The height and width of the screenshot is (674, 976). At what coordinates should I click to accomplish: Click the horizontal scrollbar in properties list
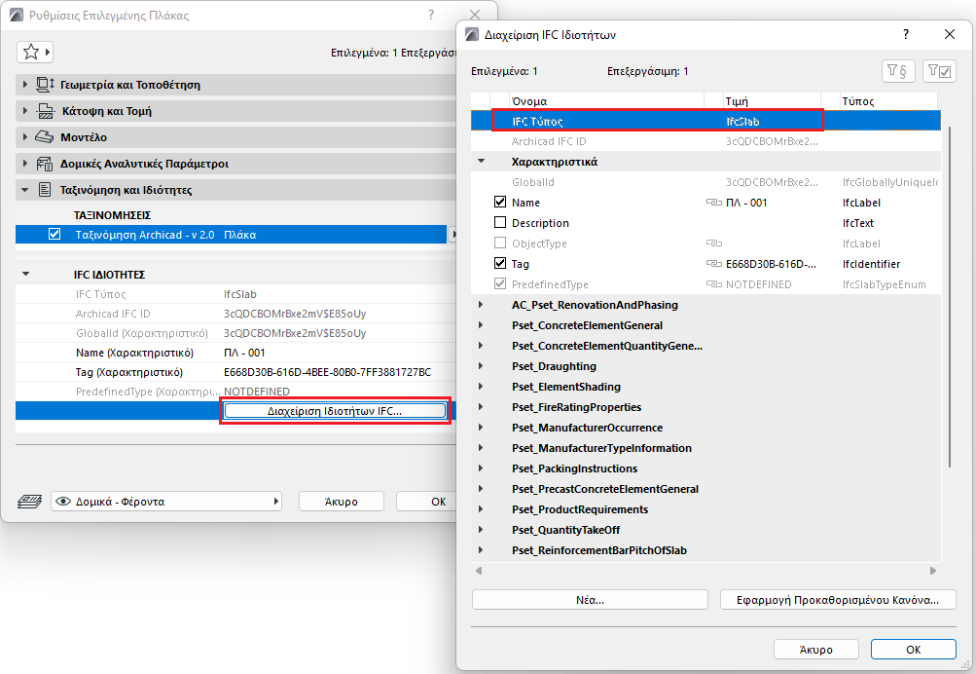coord(705,571)
